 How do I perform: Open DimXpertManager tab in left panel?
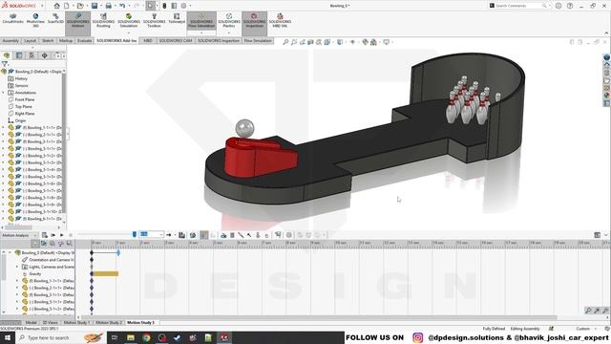[x=45, y=55]
